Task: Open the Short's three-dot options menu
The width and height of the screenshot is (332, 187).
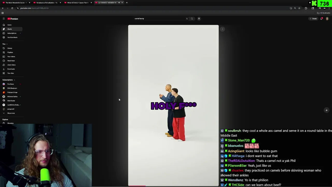Action: coord(223,29)
